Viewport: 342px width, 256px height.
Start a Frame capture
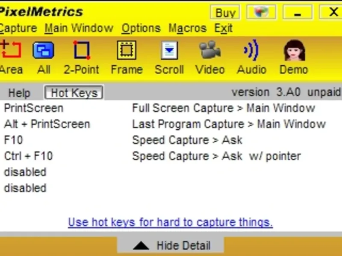[127, 57]
